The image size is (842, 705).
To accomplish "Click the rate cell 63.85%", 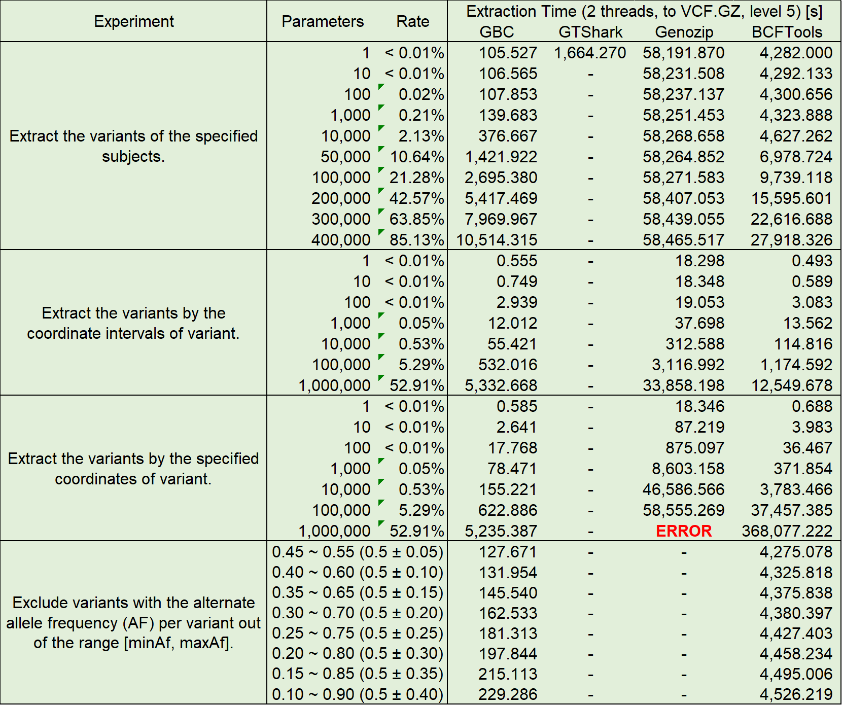I will (x=417, y=219).
